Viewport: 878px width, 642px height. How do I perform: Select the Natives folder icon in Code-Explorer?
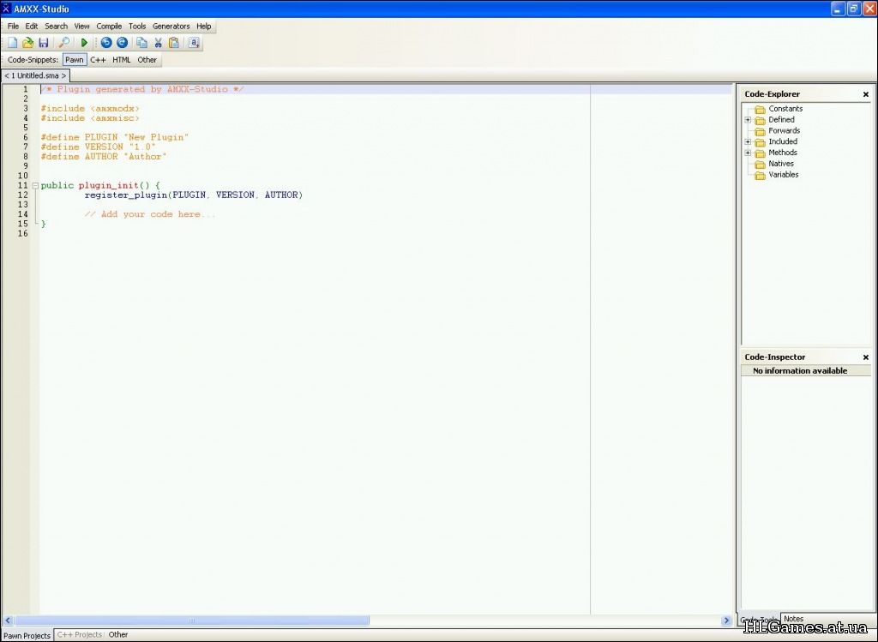click(x=760, y=164)
